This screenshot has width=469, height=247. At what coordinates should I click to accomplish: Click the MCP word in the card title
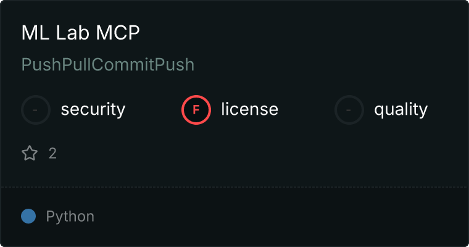(x=118, y=32)
